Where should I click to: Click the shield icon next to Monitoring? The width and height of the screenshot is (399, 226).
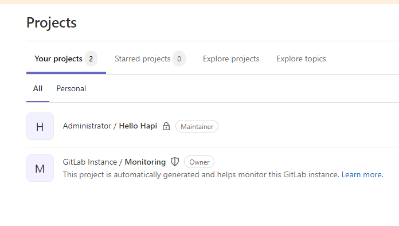175,162
